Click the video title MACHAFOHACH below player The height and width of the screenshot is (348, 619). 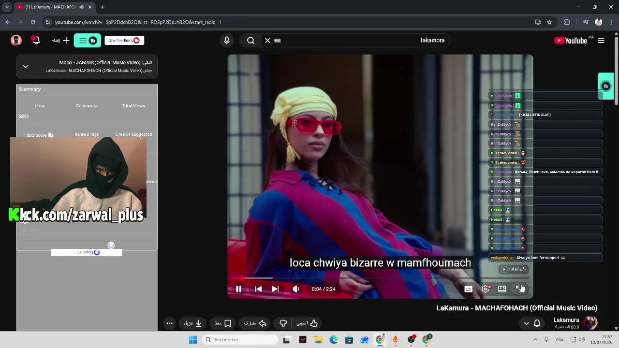point(517,308)
